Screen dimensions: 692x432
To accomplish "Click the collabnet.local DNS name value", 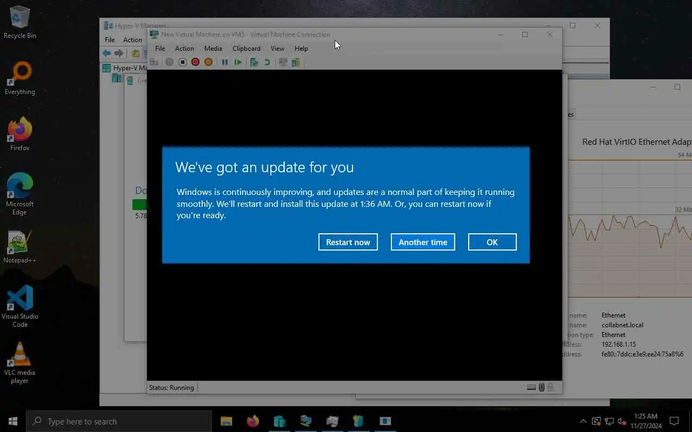I will 622,325.
